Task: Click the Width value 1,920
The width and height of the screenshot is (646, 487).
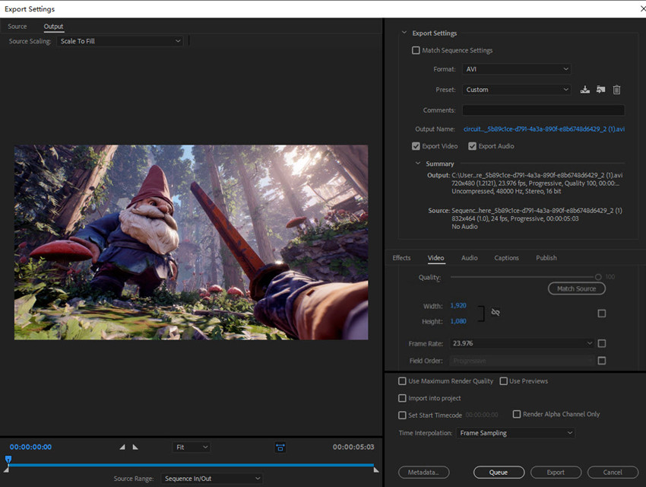Action: 458,306
